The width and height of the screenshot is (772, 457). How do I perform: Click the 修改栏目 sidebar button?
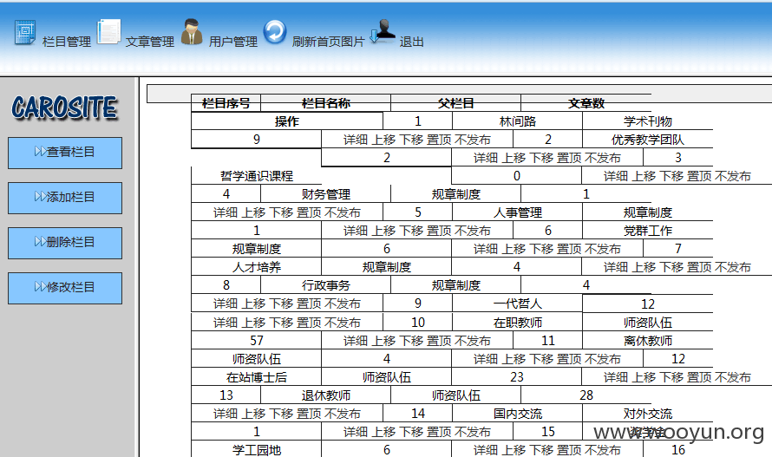(65, 288)
